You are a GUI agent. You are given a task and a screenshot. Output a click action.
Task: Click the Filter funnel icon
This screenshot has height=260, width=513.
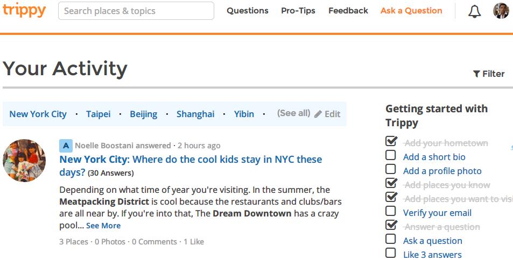pyautogui.click(x=476, y=74)
